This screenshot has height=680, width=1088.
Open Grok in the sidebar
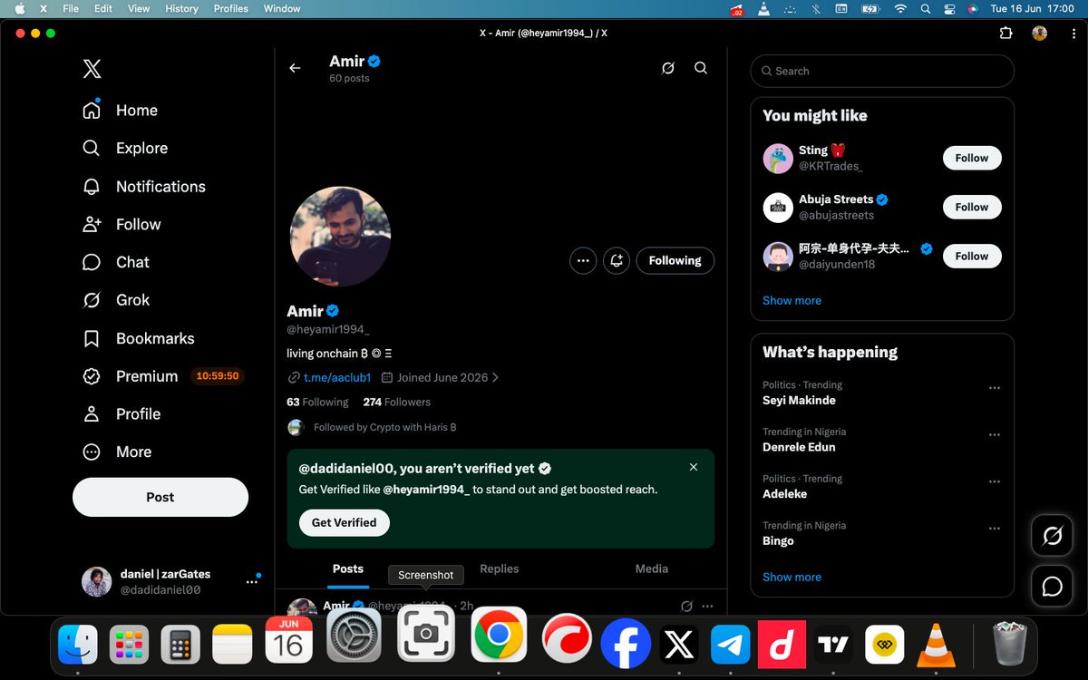pos(116,300)
